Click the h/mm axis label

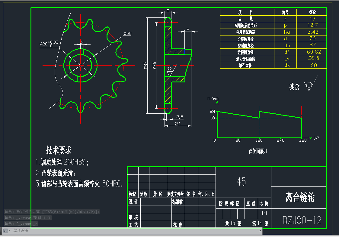coord(213,98)
